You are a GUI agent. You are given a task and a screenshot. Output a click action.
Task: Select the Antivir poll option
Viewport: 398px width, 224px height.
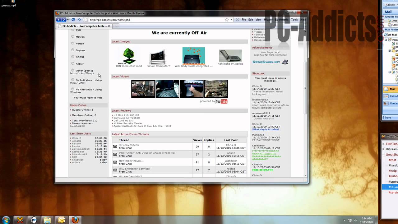(73, 63)
